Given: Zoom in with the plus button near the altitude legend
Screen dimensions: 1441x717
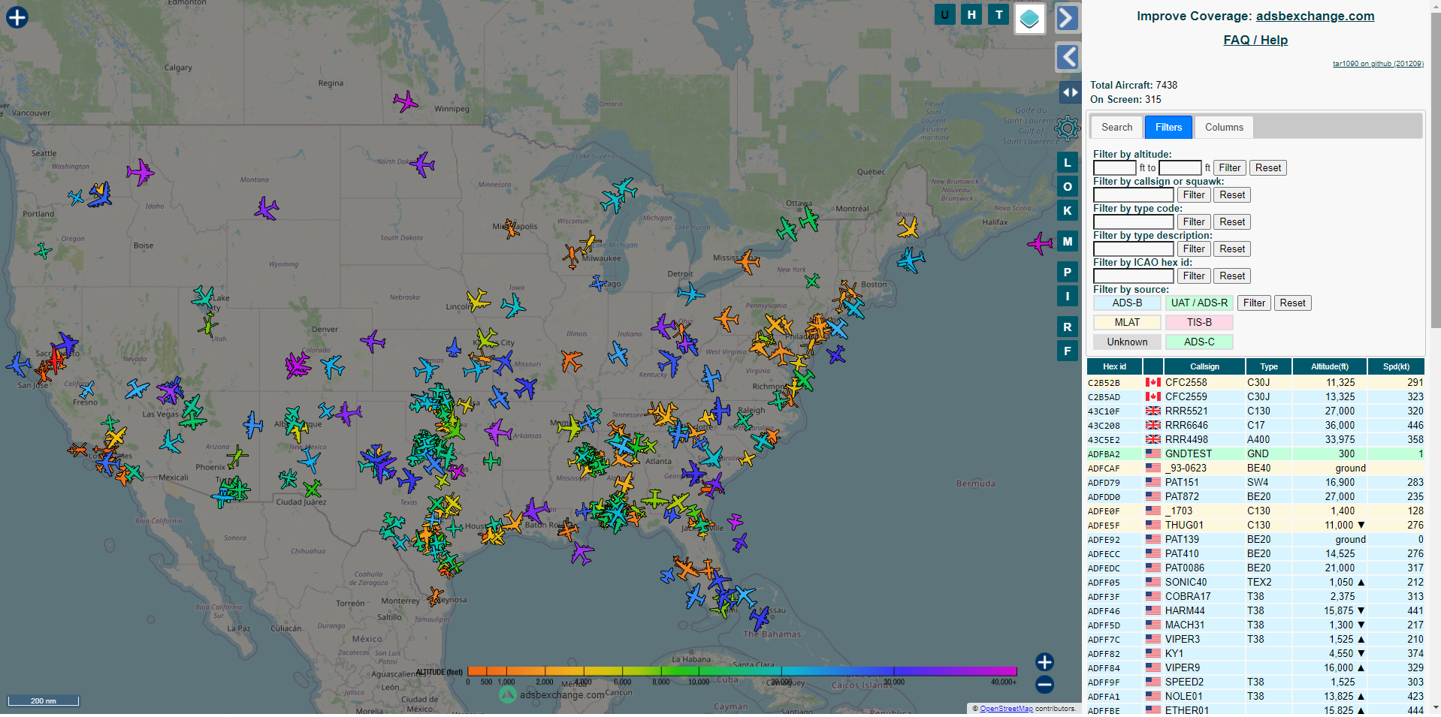Looking at the screenshot, I should [1044, 661].
